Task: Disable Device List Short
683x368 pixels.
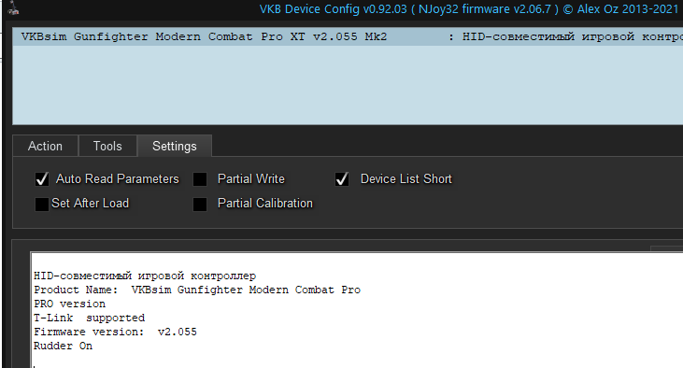Action: click(342, 179)
